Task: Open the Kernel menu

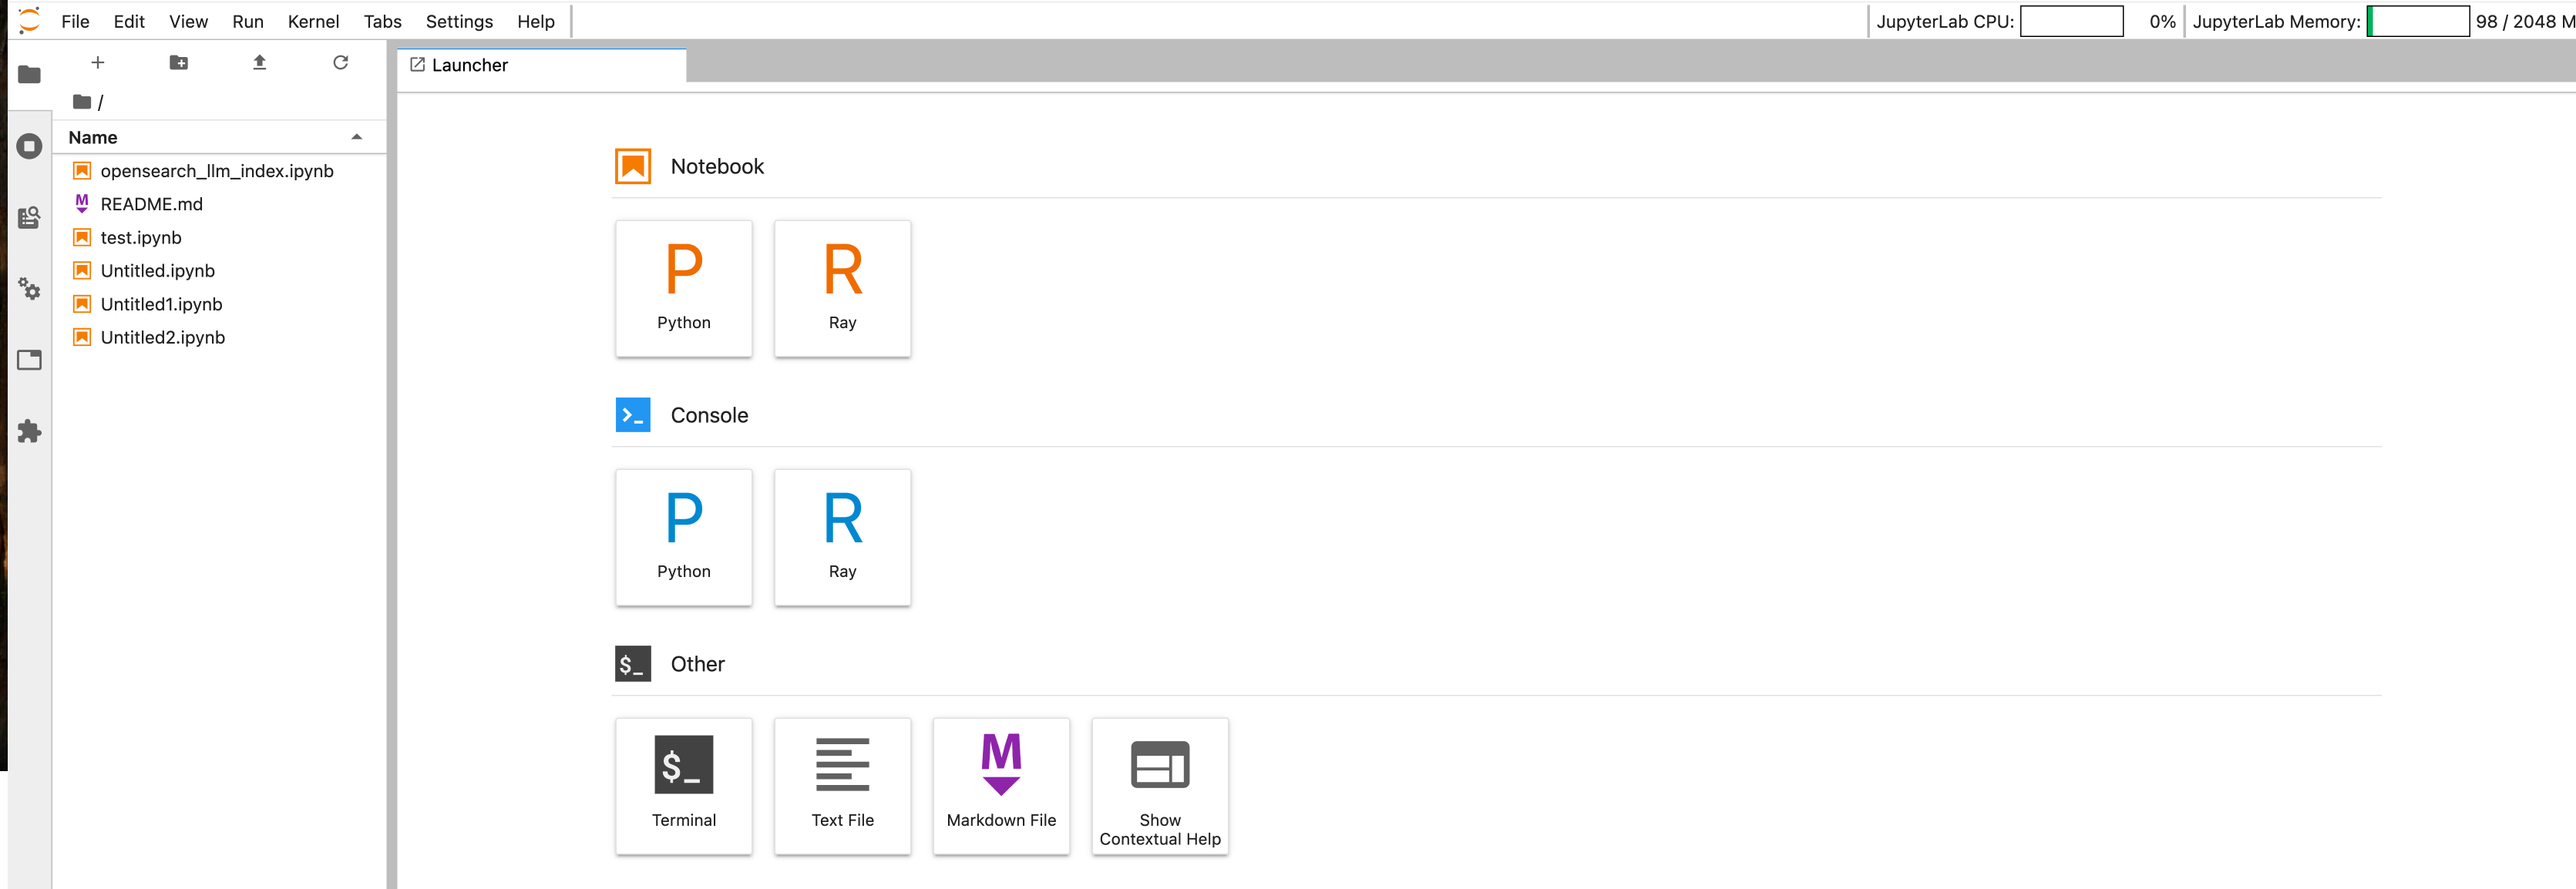Action: point(313,21)
